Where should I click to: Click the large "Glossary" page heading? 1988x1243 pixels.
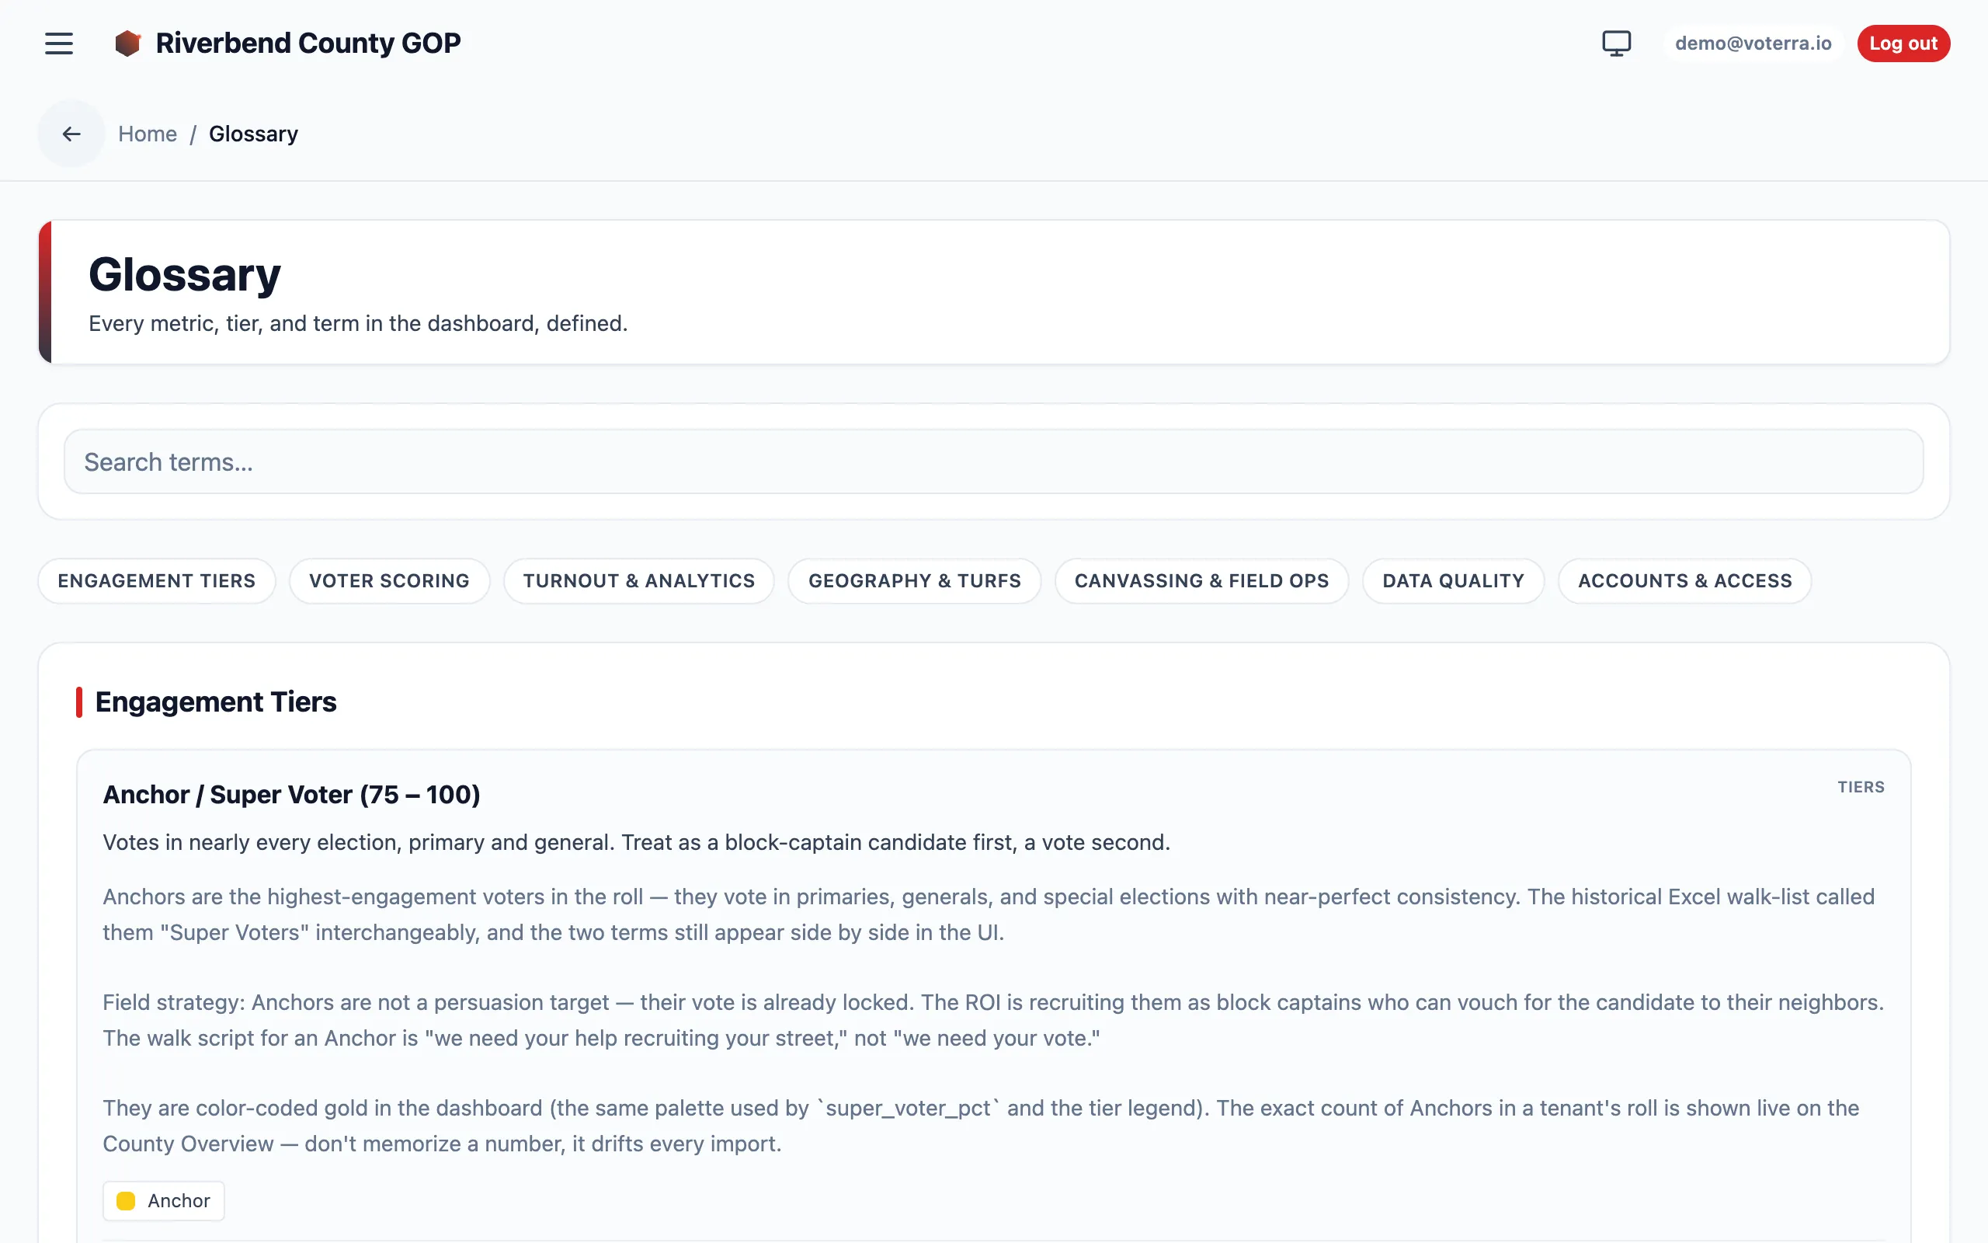[x=185, y=274]
